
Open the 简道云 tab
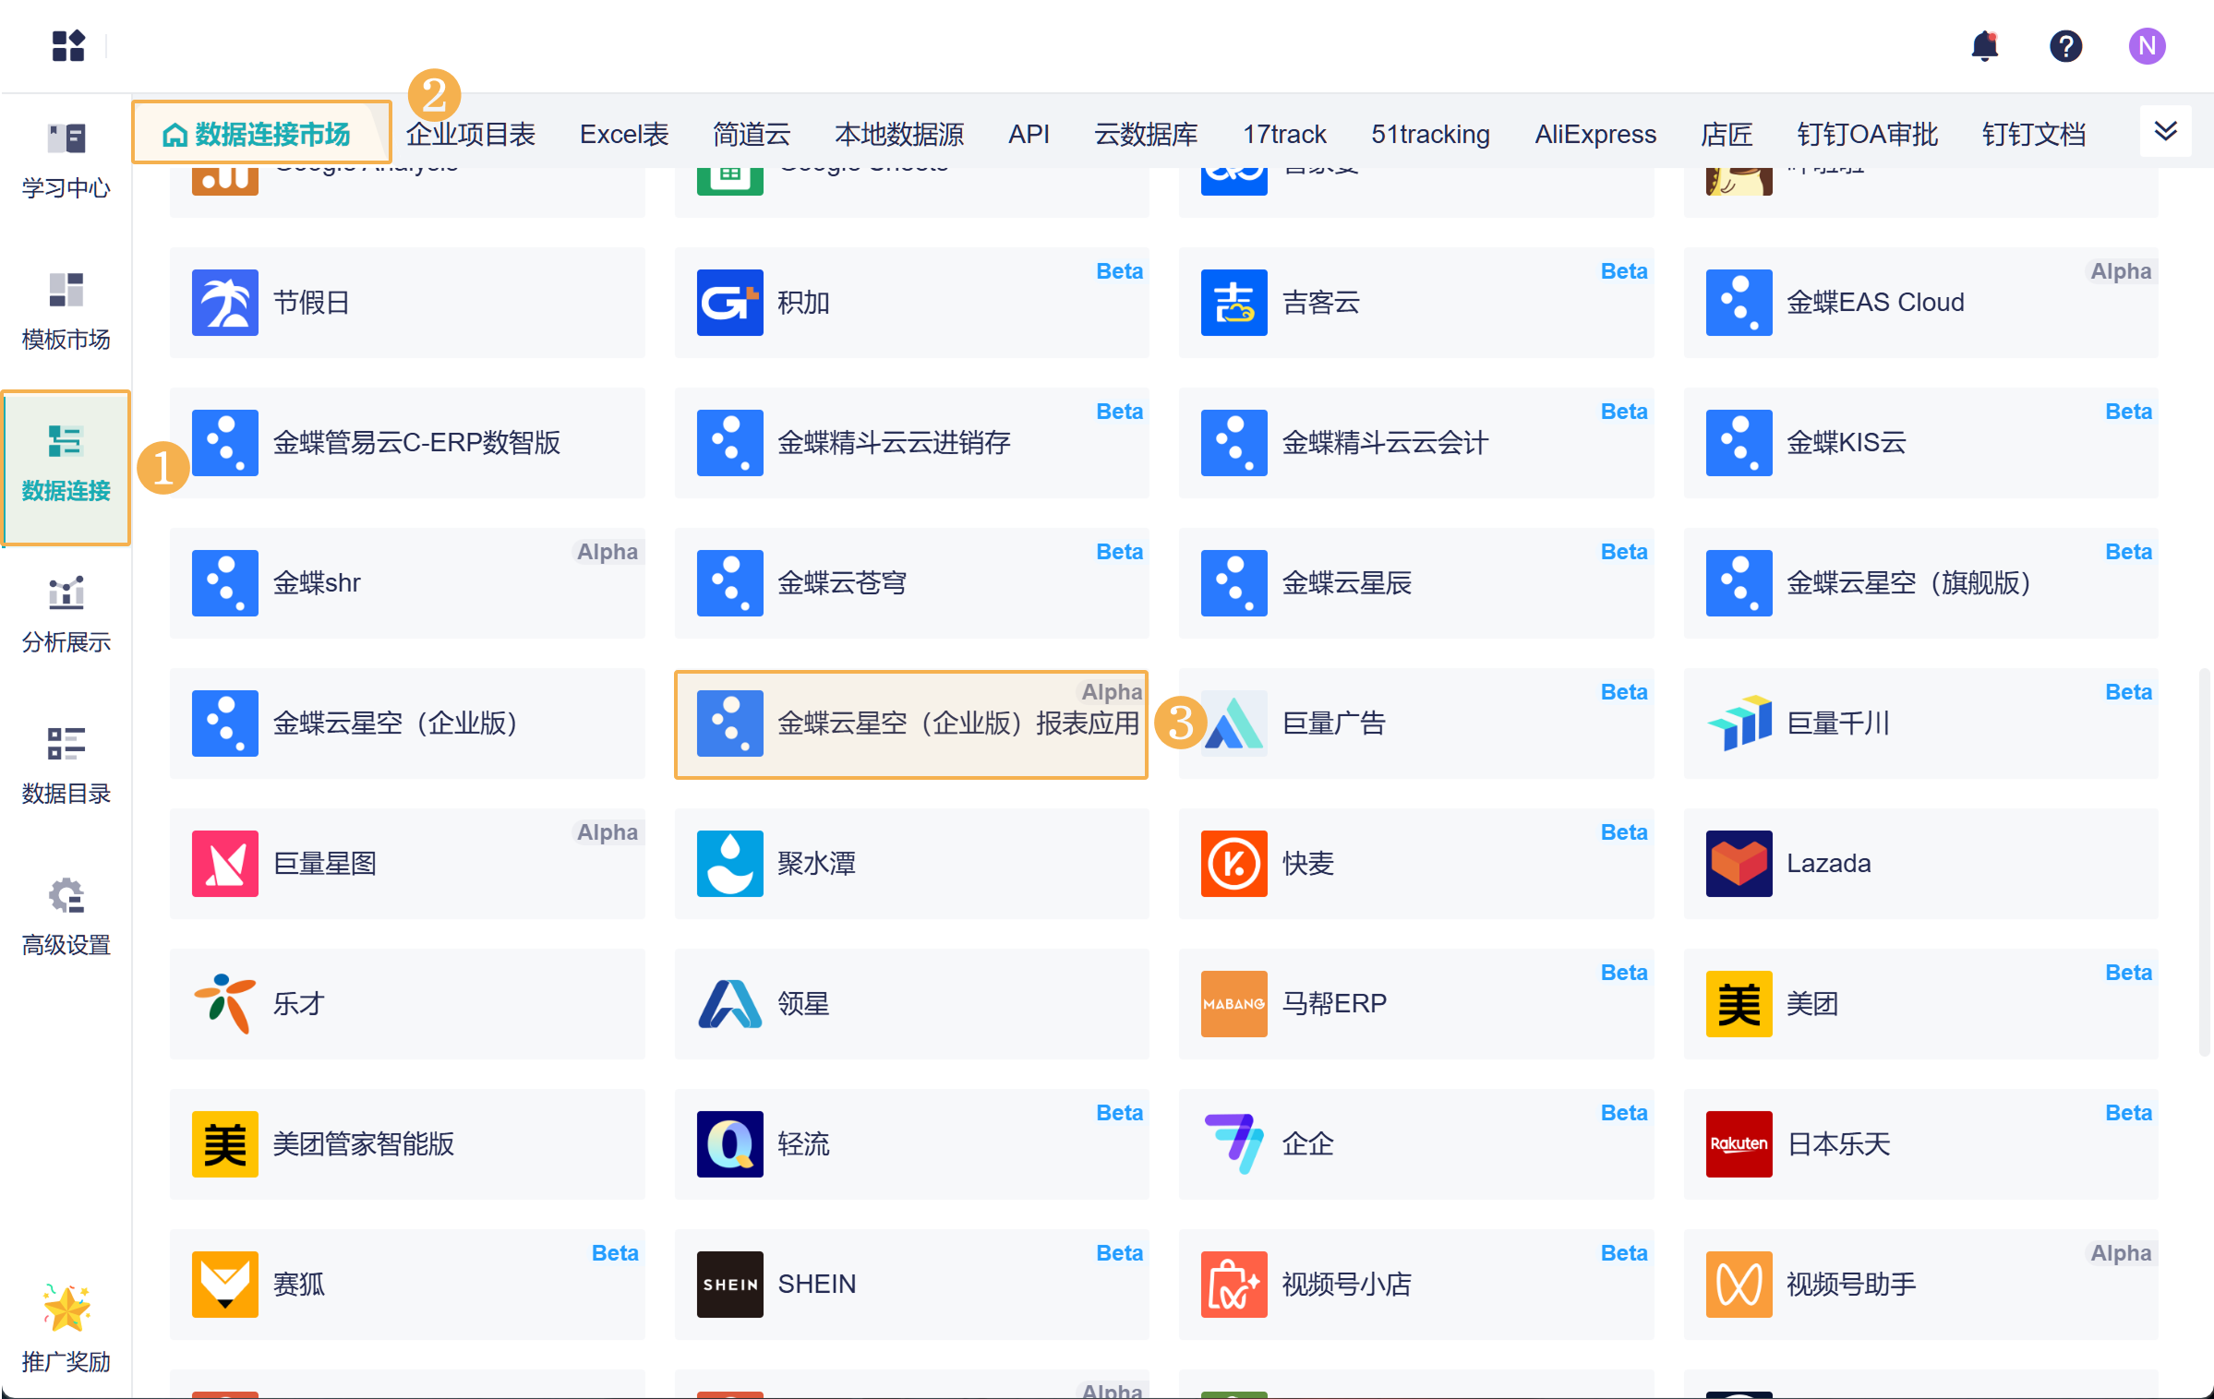[x=752, y=135]
